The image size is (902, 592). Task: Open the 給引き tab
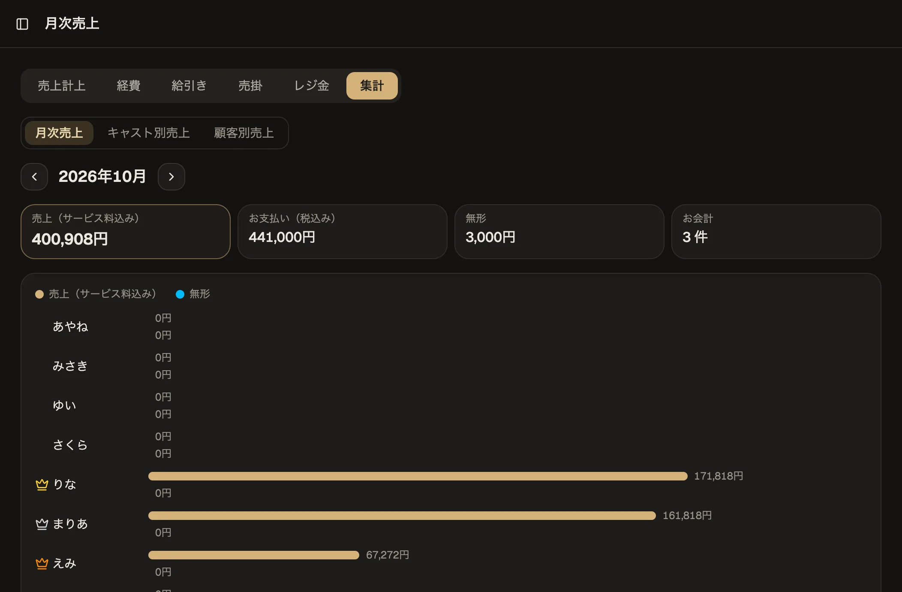(x=189, y=86)
